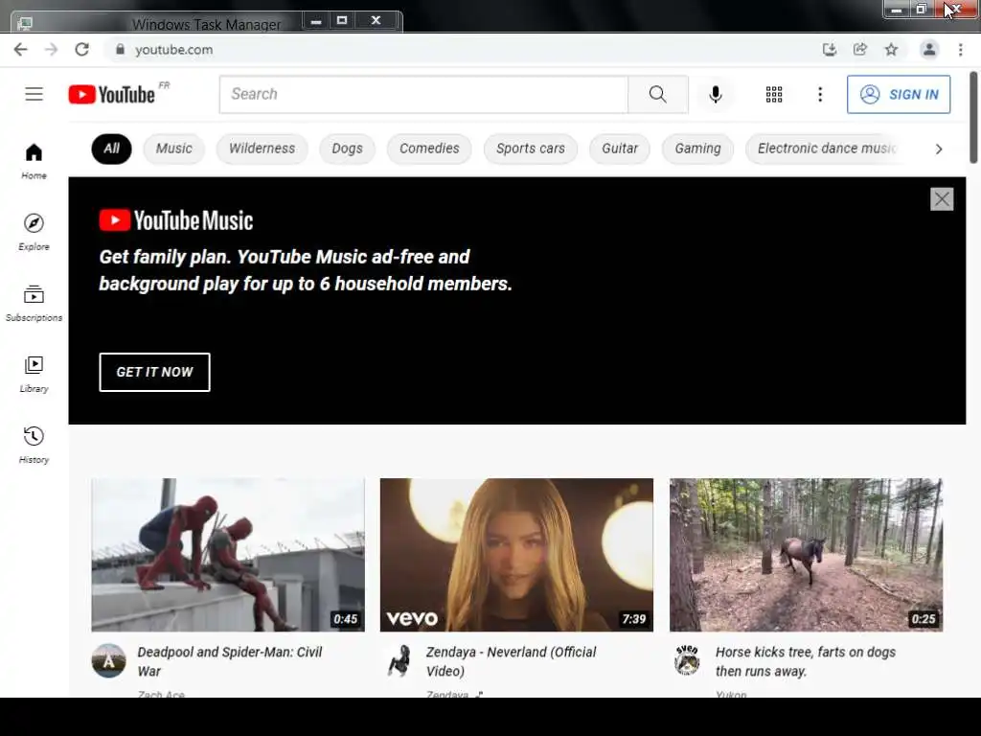981x736 pixels.
Task: Select the Electronic dance music chip
Action: (x=826, y=149)
